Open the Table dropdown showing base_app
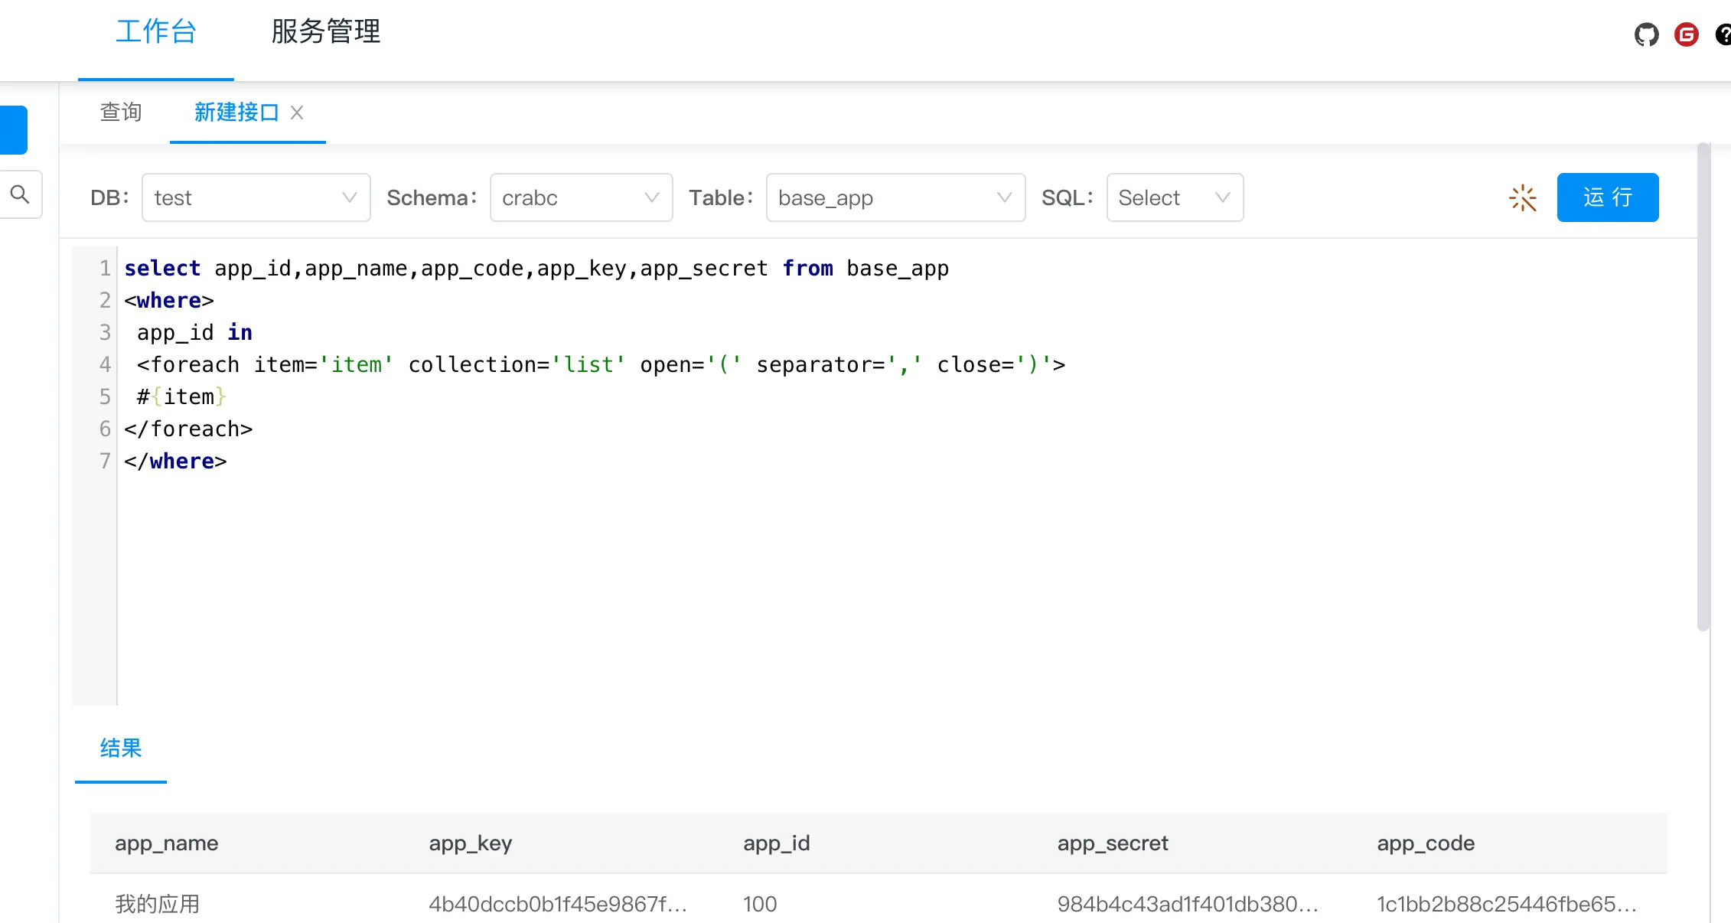Image resolution: width=1731 pixels, height=923 pixels. point(895,197)
